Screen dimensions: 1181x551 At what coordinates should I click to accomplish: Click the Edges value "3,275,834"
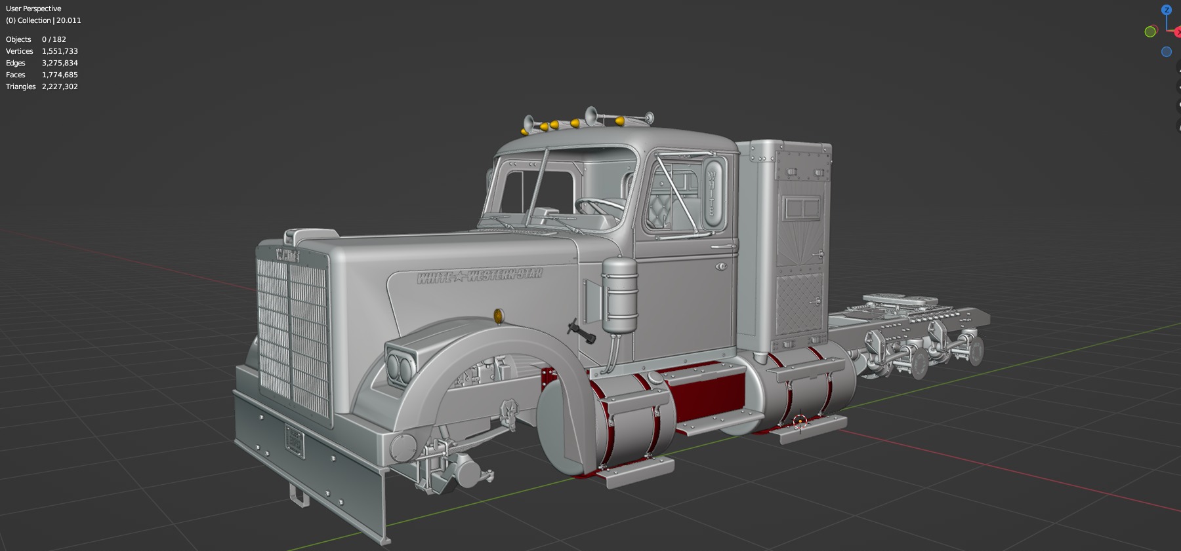pos(60,63)
